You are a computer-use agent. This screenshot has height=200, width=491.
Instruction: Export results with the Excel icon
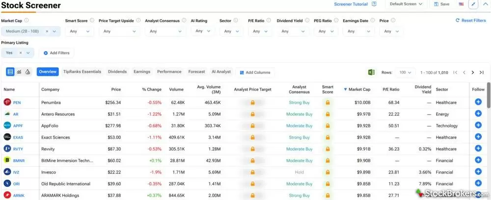[371, 72]
